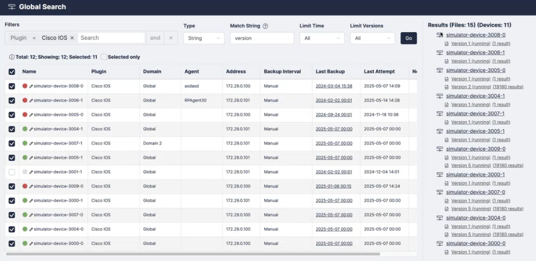The image size is (536, 261).
Task: Remove the Cisco IOS filter tag
Action: click(72, 38)
